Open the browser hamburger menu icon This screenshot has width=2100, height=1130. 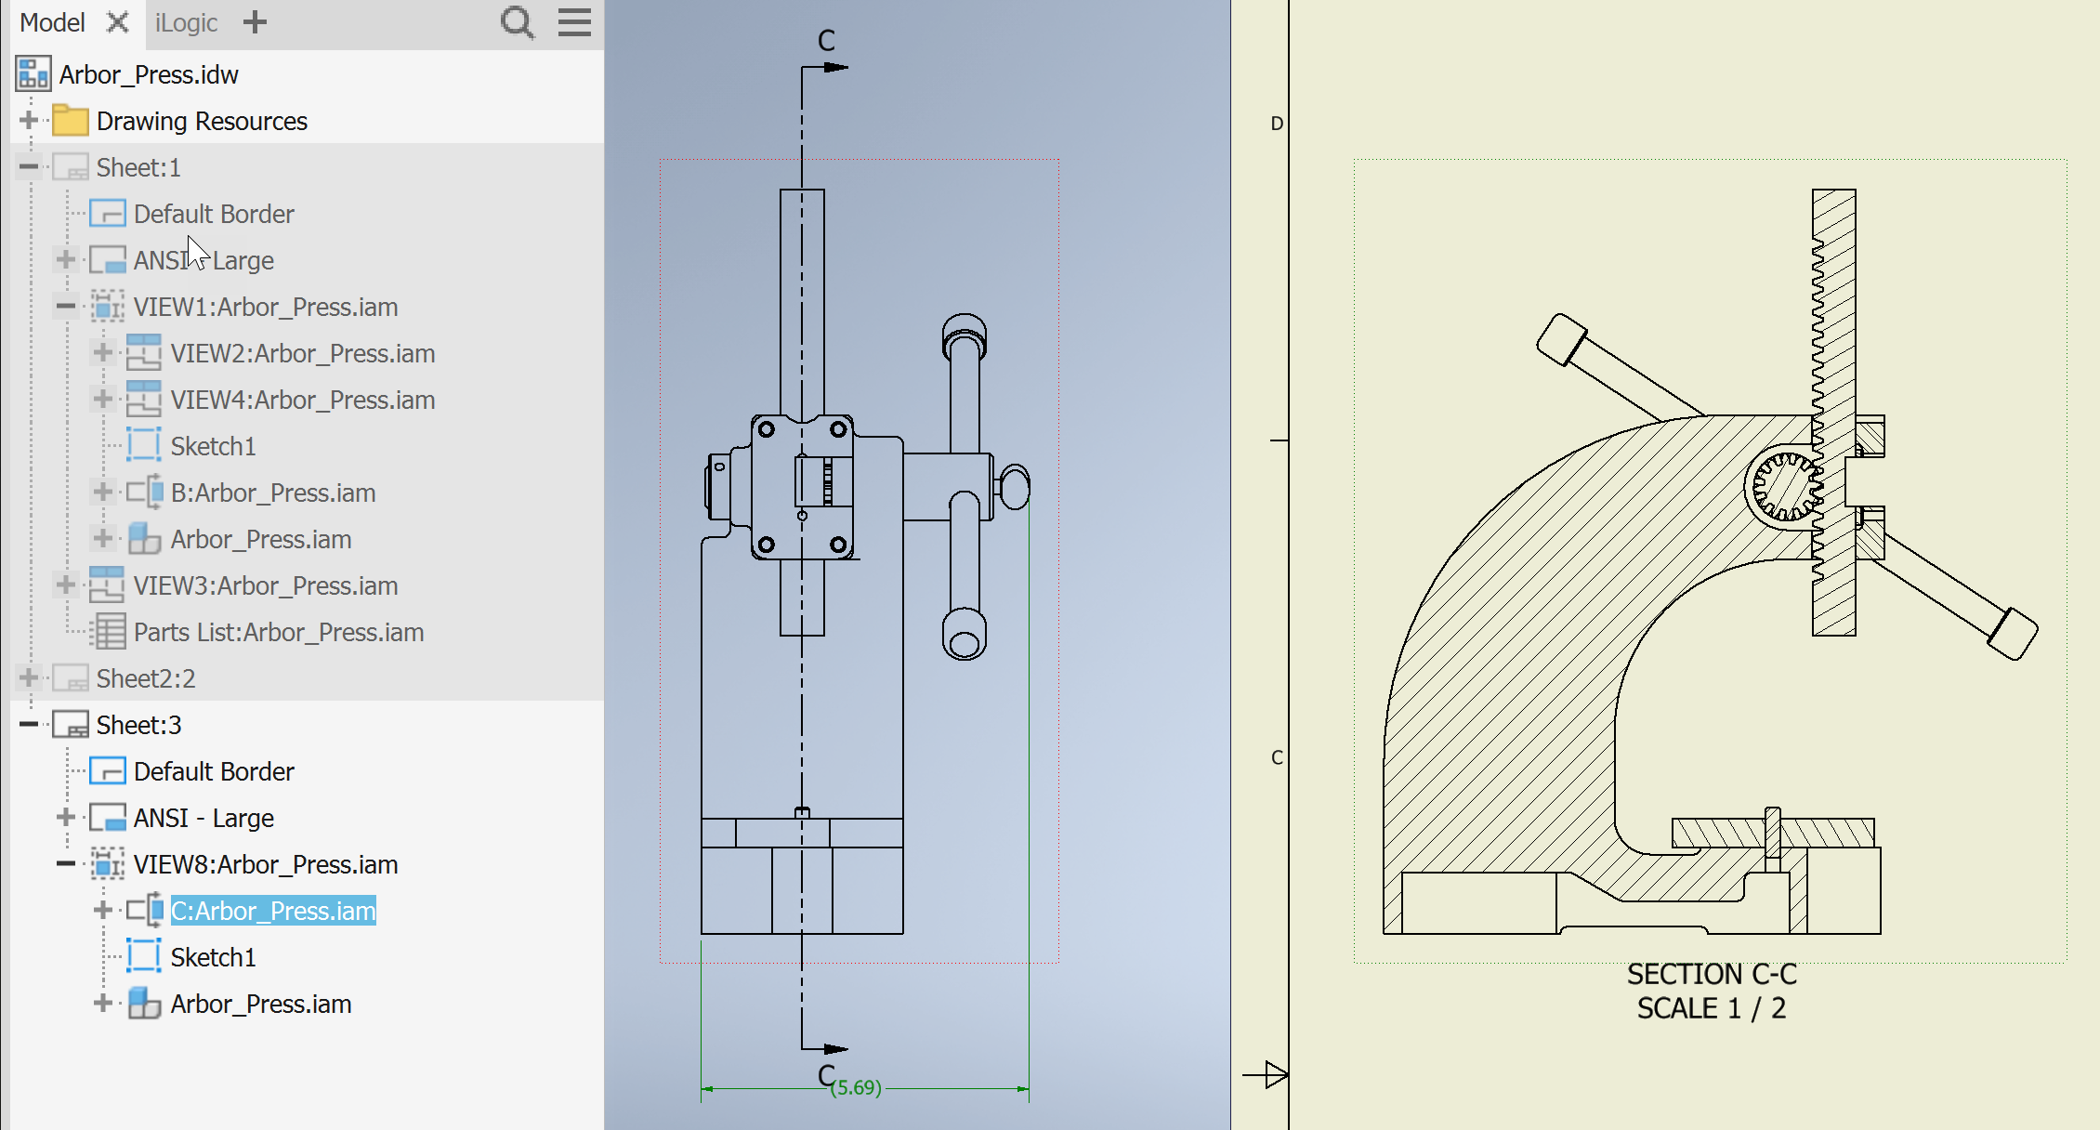click(x=574, y=22)
